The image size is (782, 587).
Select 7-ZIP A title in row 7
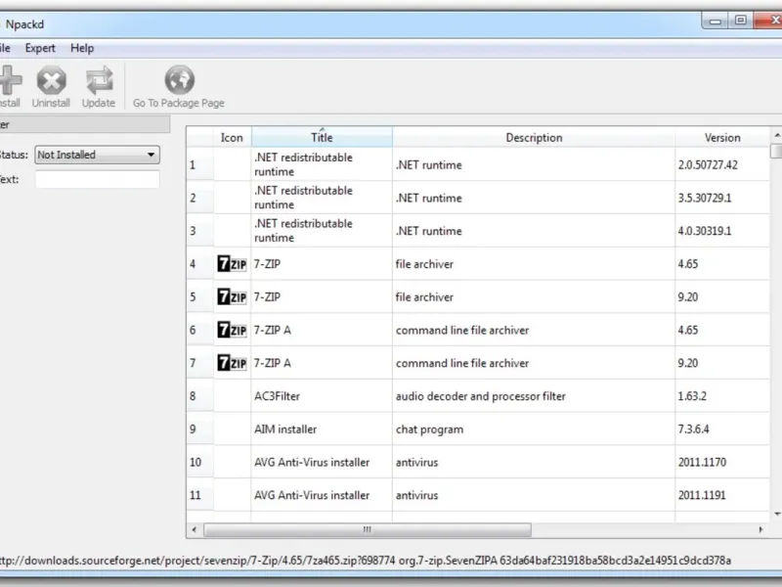click(322, 362)
